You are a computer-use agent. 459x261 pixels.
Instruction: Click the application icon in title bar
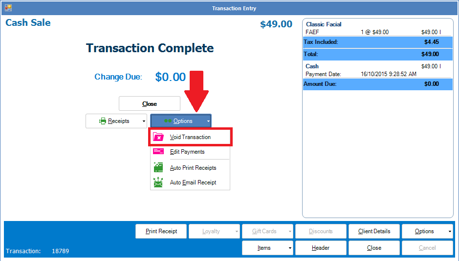(x=8, y=8)
